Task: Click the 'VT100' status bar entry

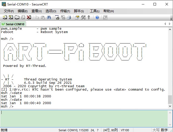Action: click(x=125, y=130)
